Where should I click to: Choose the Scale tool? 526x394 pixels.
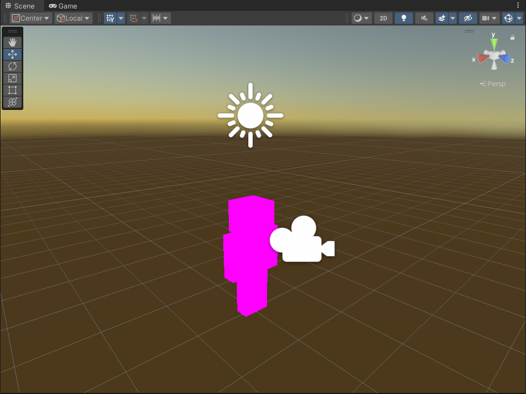pyautogui.click(x=12, y=78)
